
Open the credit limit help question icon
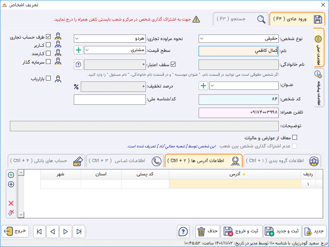[x=79, y=64]
